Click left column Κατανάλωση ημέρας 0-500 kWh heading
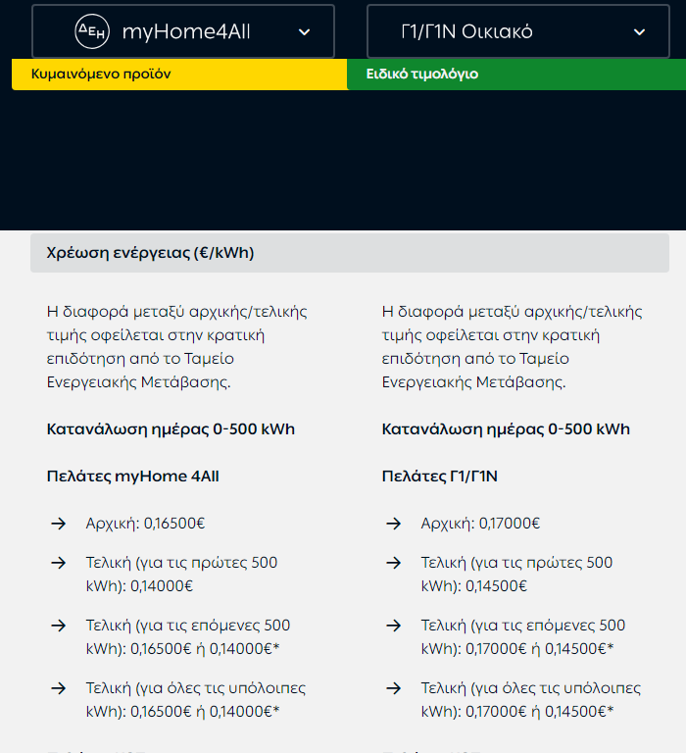This screenshot has height=753, width=686. pos(171,428)
